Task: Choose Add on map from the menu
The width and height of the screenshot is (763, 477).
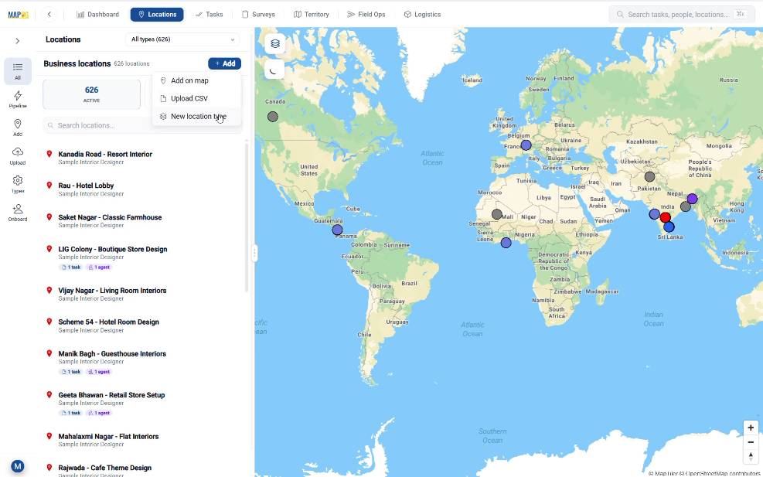Action: (x=196, y=81)
